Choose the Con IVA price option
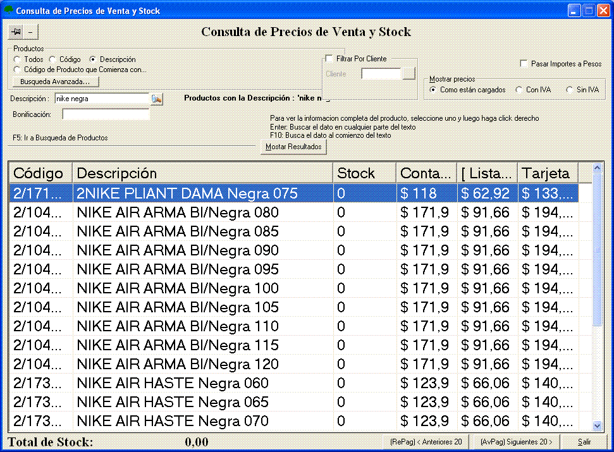614x452 pixels. [519, 90]
